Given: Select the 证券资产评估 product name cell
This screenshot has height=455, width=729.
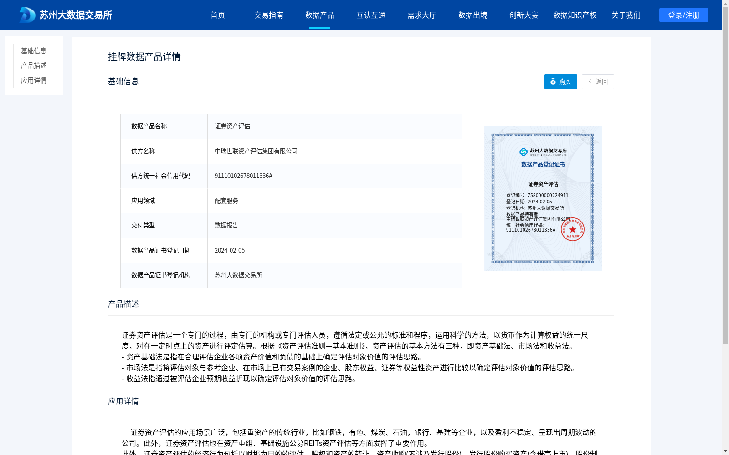Looking at the screenshot, I should [x=335, y=126].
